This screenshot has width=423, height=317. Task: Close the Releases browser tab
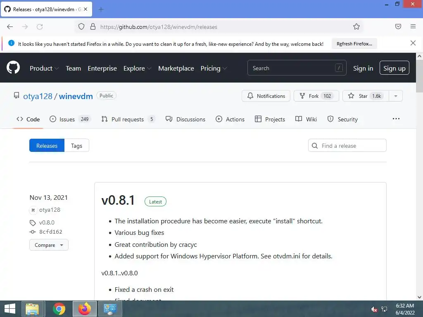[86, 9]
